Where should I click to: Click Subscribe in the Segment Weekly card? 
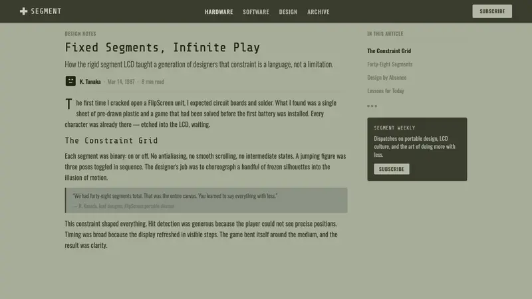click(392, 169)
